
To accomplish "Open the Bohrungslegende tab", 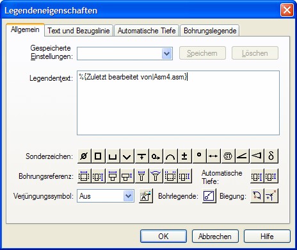I will click(210, 31).
